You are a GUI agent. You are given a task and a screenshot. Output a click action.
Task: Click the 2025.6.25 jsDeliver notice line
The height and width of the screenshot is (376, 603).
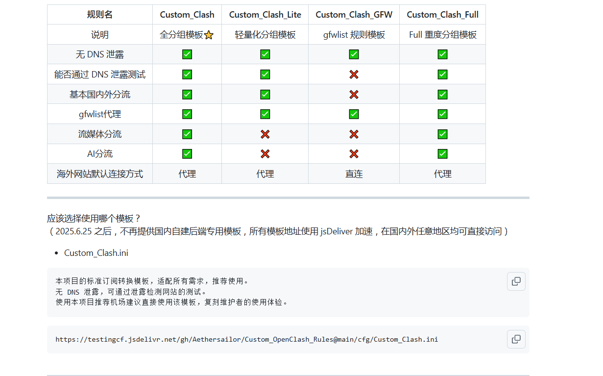[x=279, y=231]
